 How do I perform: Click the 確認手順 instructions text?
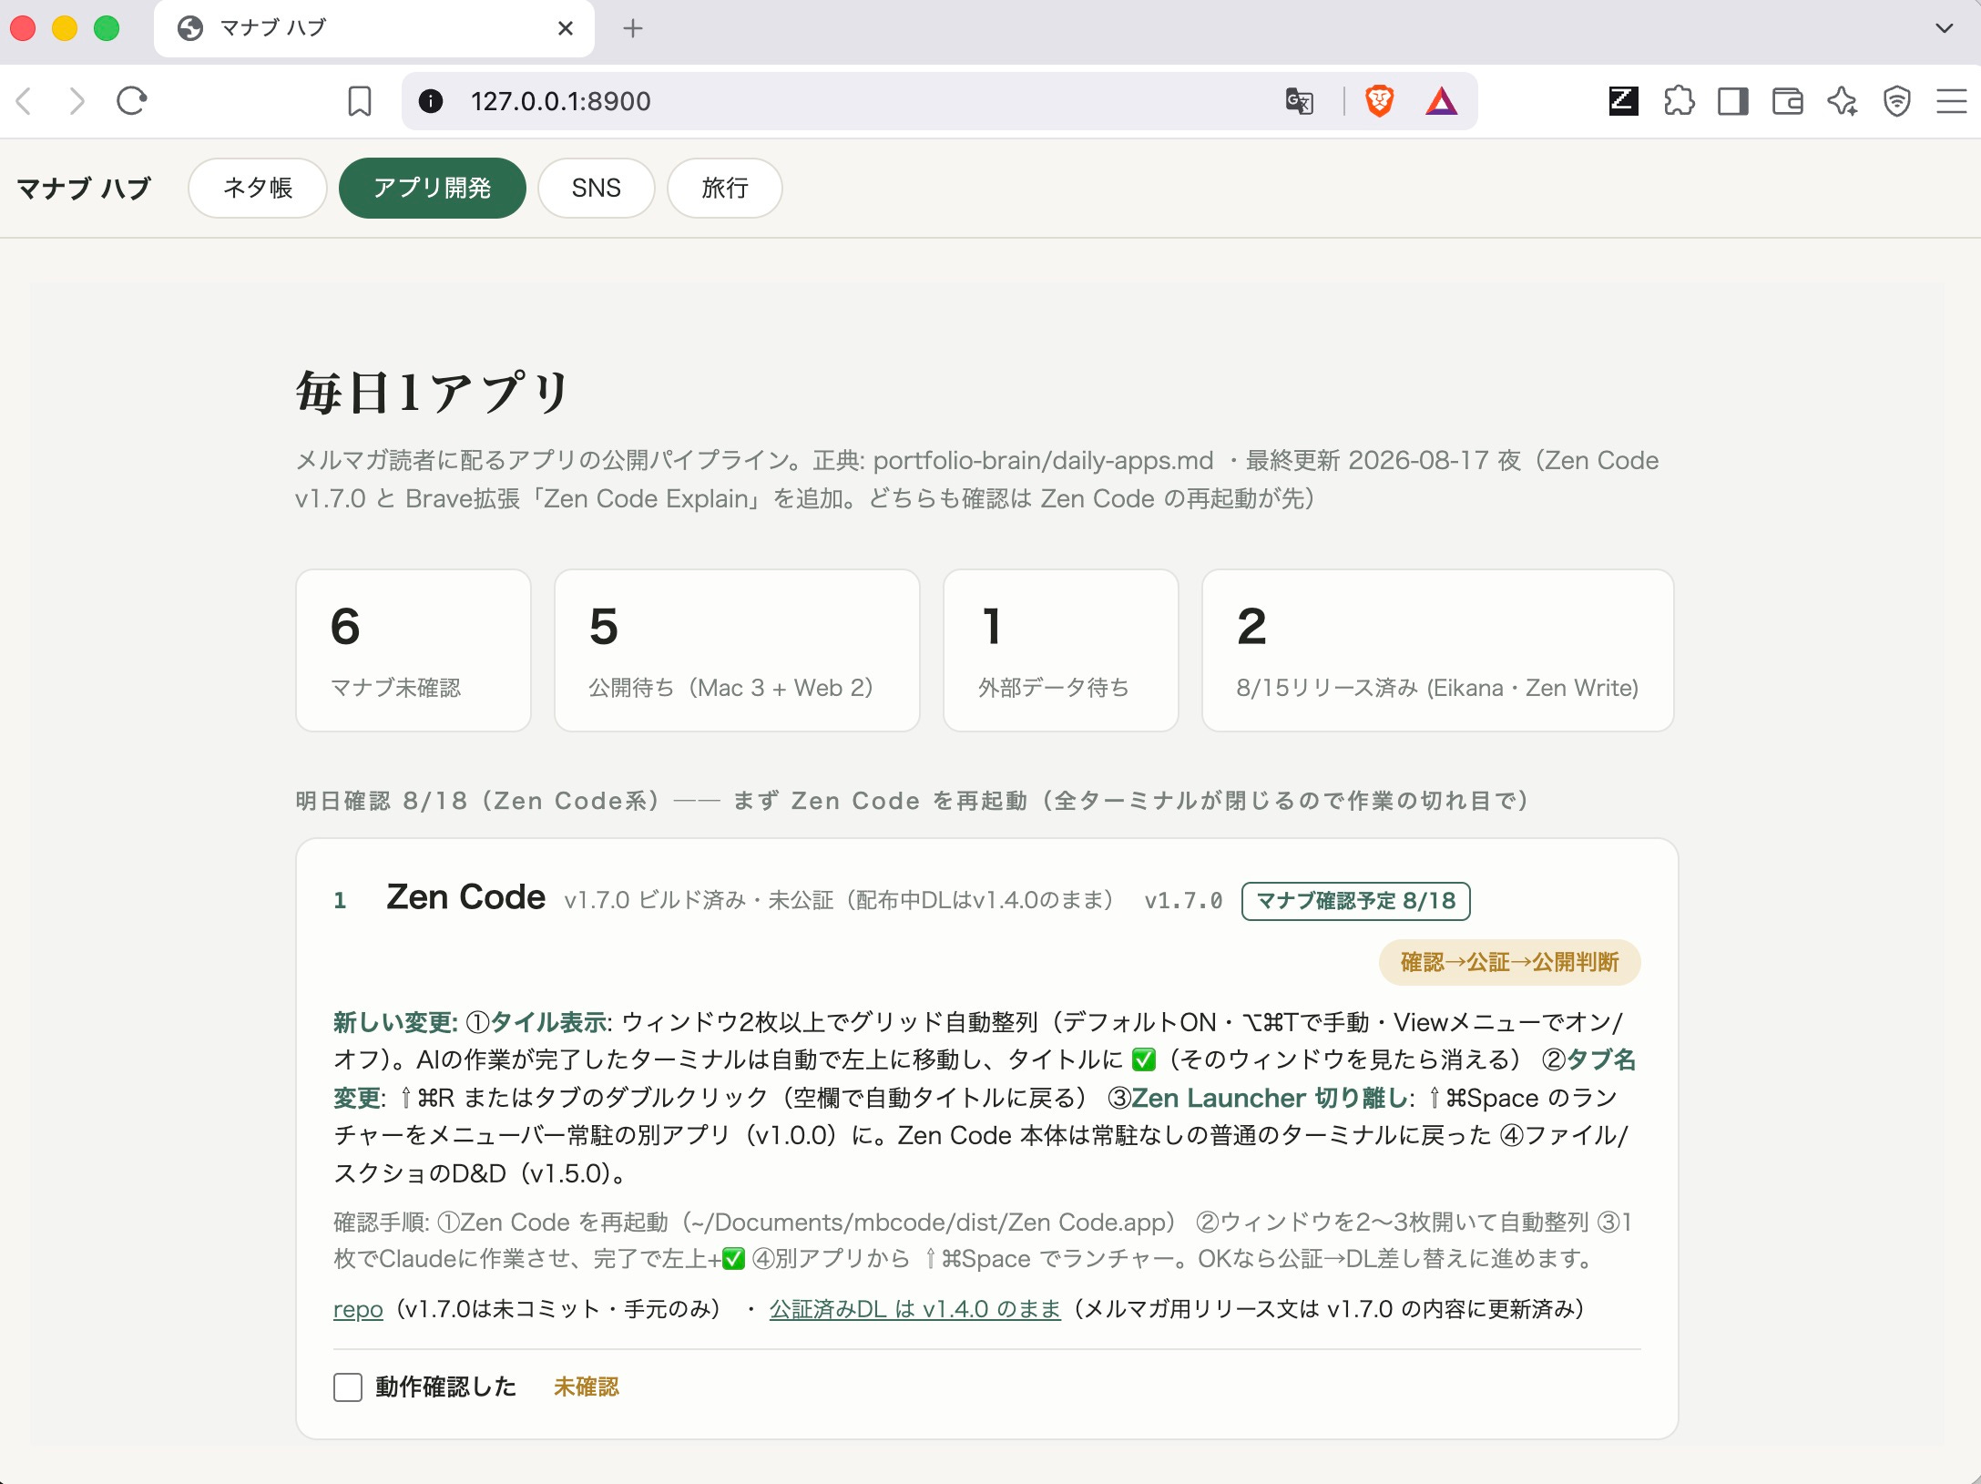pyautogui.click(x=984, y=1241)
